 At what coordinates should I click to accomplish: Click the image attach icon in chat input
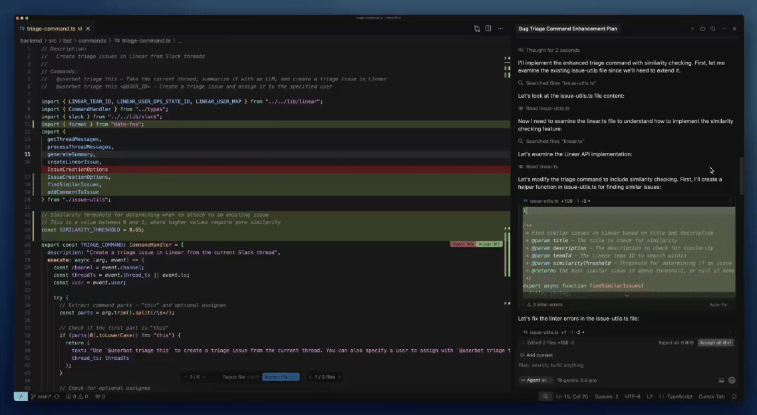click(x=721, y=380)
